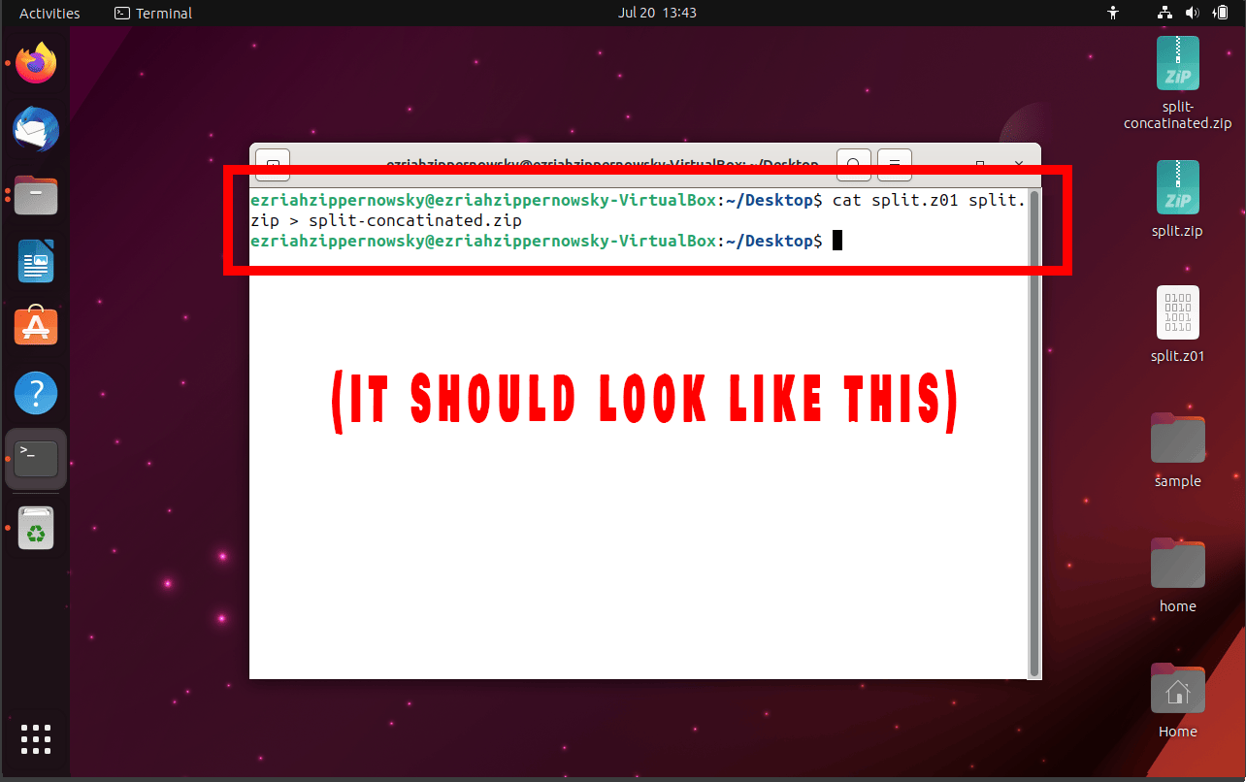The height and width of the screenshot is (782, 1246).
Task: Click the volume icon in top bar
Action: (x=1193, y=13)
